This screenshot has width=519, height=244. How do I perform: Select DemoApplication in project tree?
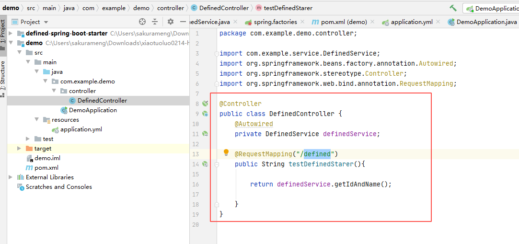(x=92, y=110)
